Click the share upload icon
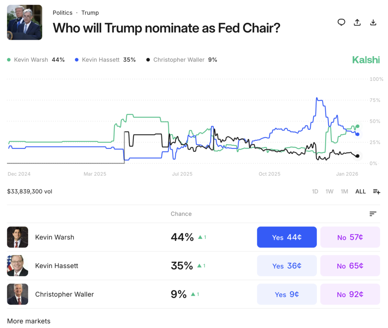388x328 pixels. pyautogui.click(x=357, y=22)
